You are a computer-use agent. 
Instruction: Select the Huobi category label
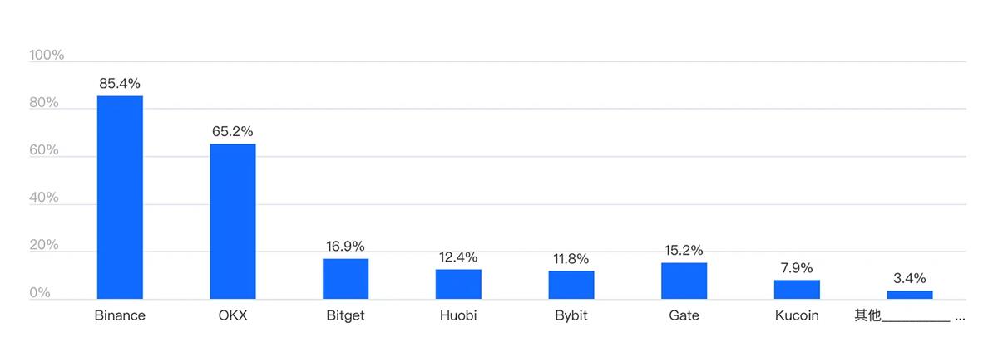[x=458, y=315]
